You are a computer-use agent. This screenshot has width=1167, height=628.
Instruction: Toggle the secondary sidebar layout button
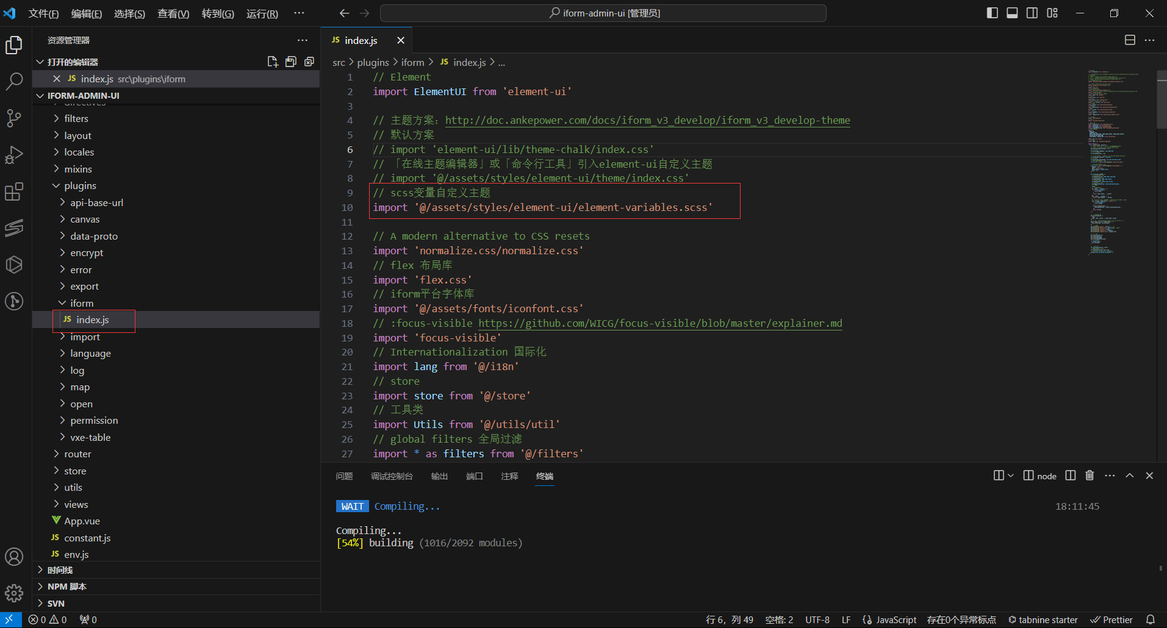click(x=1032, y=13)
